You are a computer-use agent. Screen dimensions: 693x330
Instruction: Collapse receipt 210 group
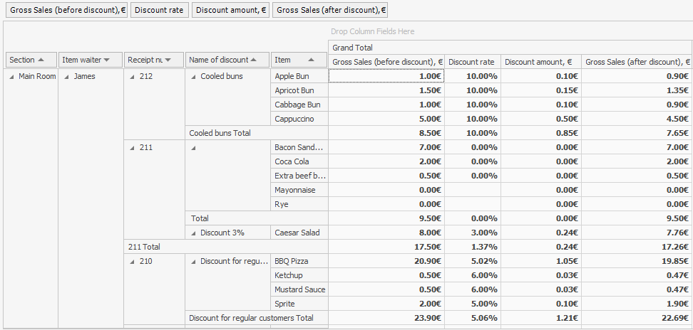pyautogui.click(x=131, y=261)
